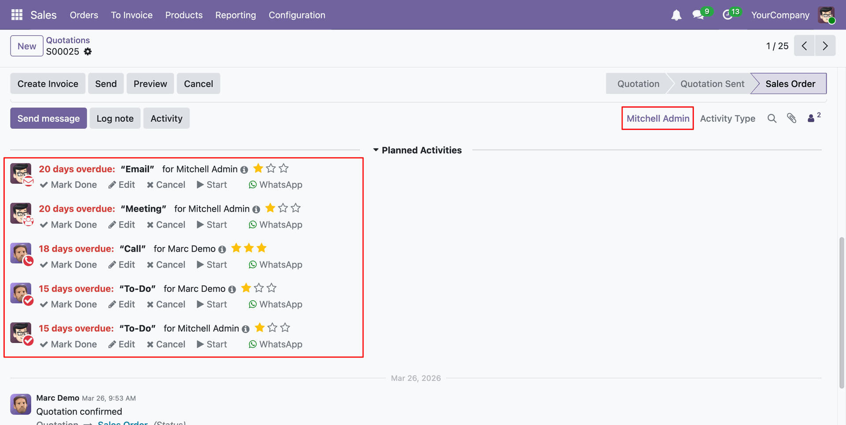The height and width of the screenshot is (425, 846).
Task: Open attachments with the paperclip icon
Action: [792, 119]
